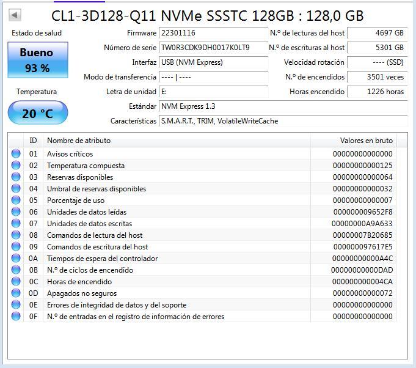Click the Estado de salud label
This screenshot has height=368, width=416.
37,33
